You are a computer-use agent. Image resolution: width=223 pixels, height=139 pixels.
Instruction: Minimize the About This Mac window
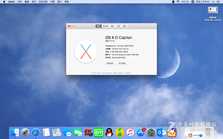[72, 26]
